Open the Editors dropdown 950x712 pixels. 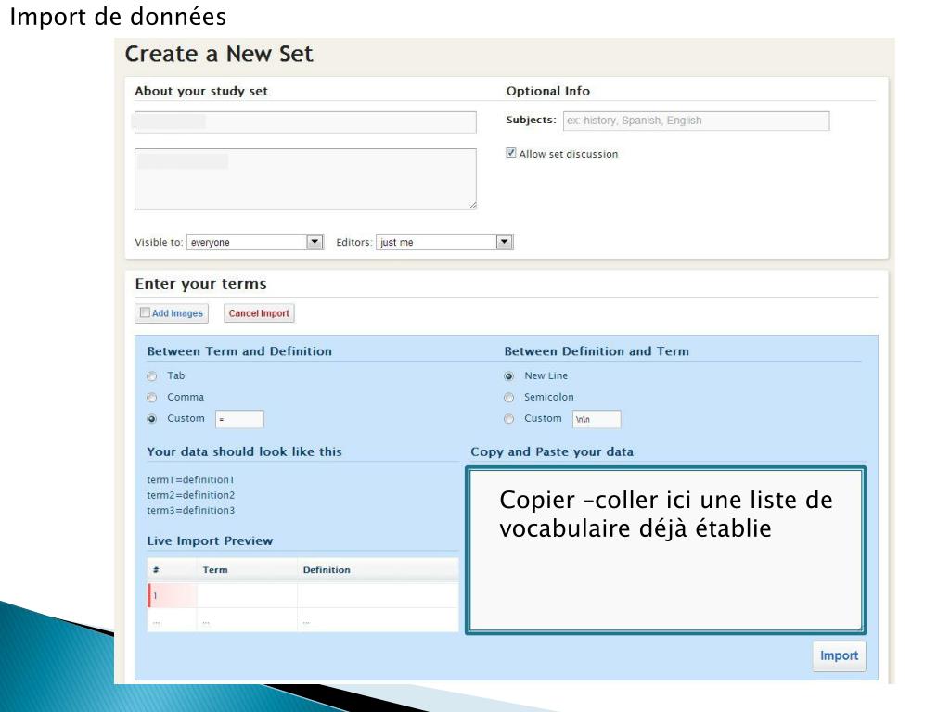tap(444, 242)
